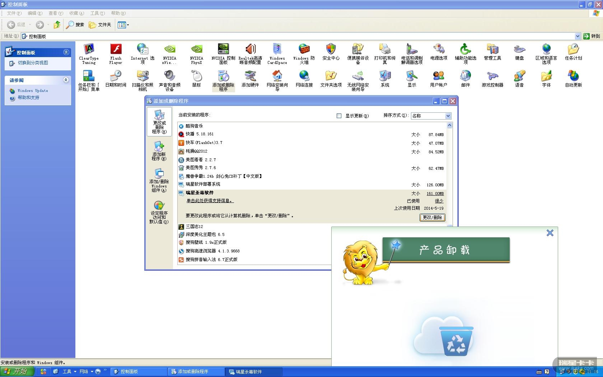Click the 转到 button
The width and height of the screenshot is (603, 377).
coord(592,36)
